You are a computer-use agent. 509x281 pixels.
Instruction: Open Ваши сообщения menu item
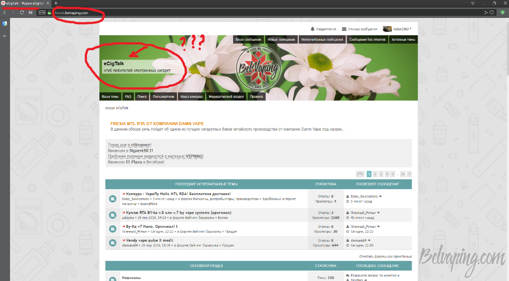pyautogui.click(x=249, y=40)
